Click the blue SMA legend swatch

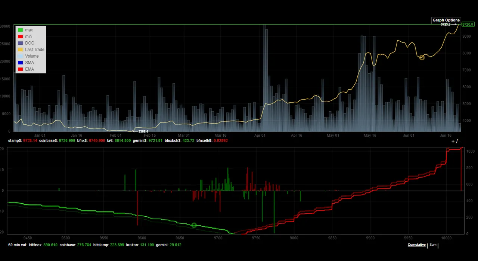[21, 63]
